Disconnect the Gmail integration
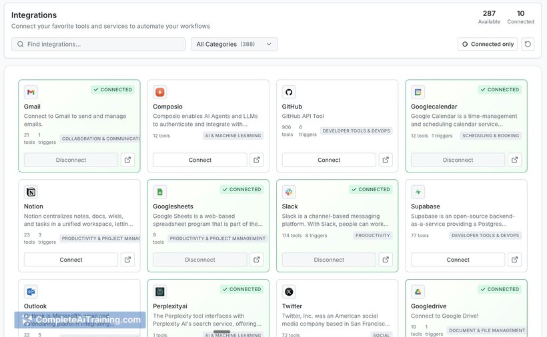This screenshot has width=547, height=337. pyautogui.click(x=71, y=160)
